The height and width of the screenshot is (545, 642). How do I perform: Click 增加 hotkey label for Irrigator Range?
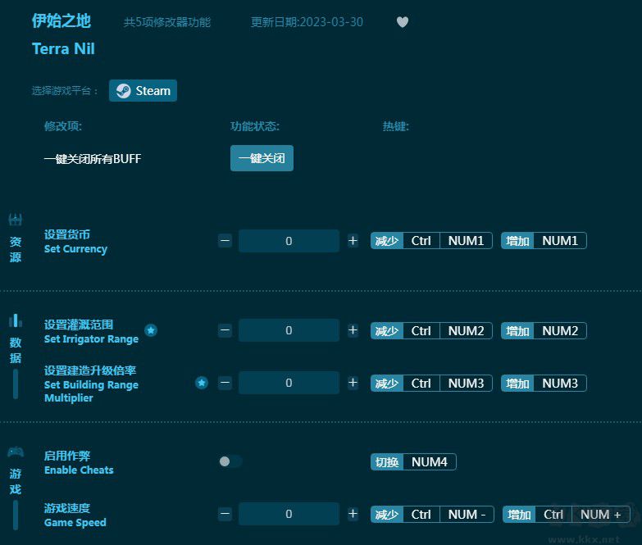point(517,330)
